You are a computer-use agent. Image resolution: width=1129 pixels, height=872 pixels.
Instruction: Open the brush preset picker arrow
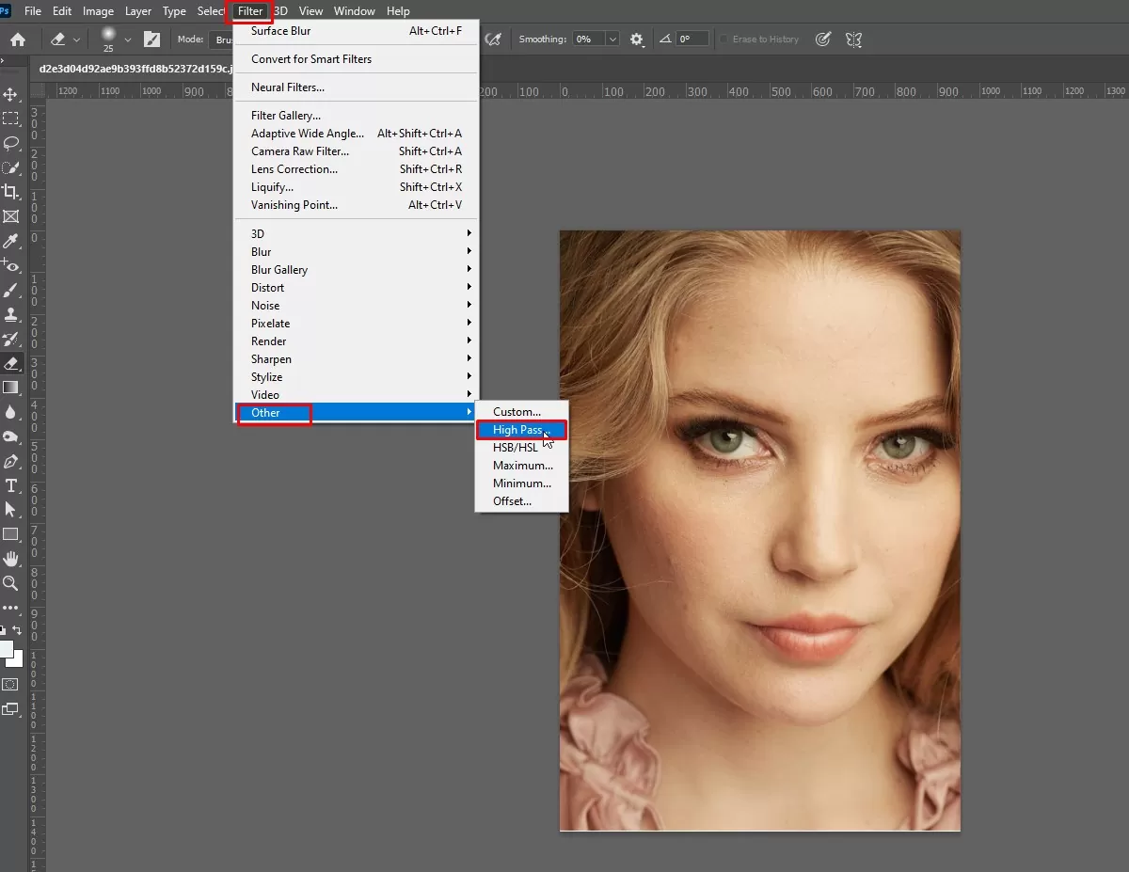point(128,40)
